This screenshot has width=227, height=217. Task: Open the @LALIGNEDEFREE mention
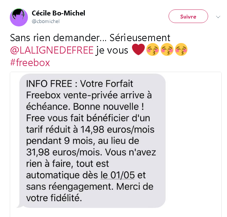click(x=52, y=50)
